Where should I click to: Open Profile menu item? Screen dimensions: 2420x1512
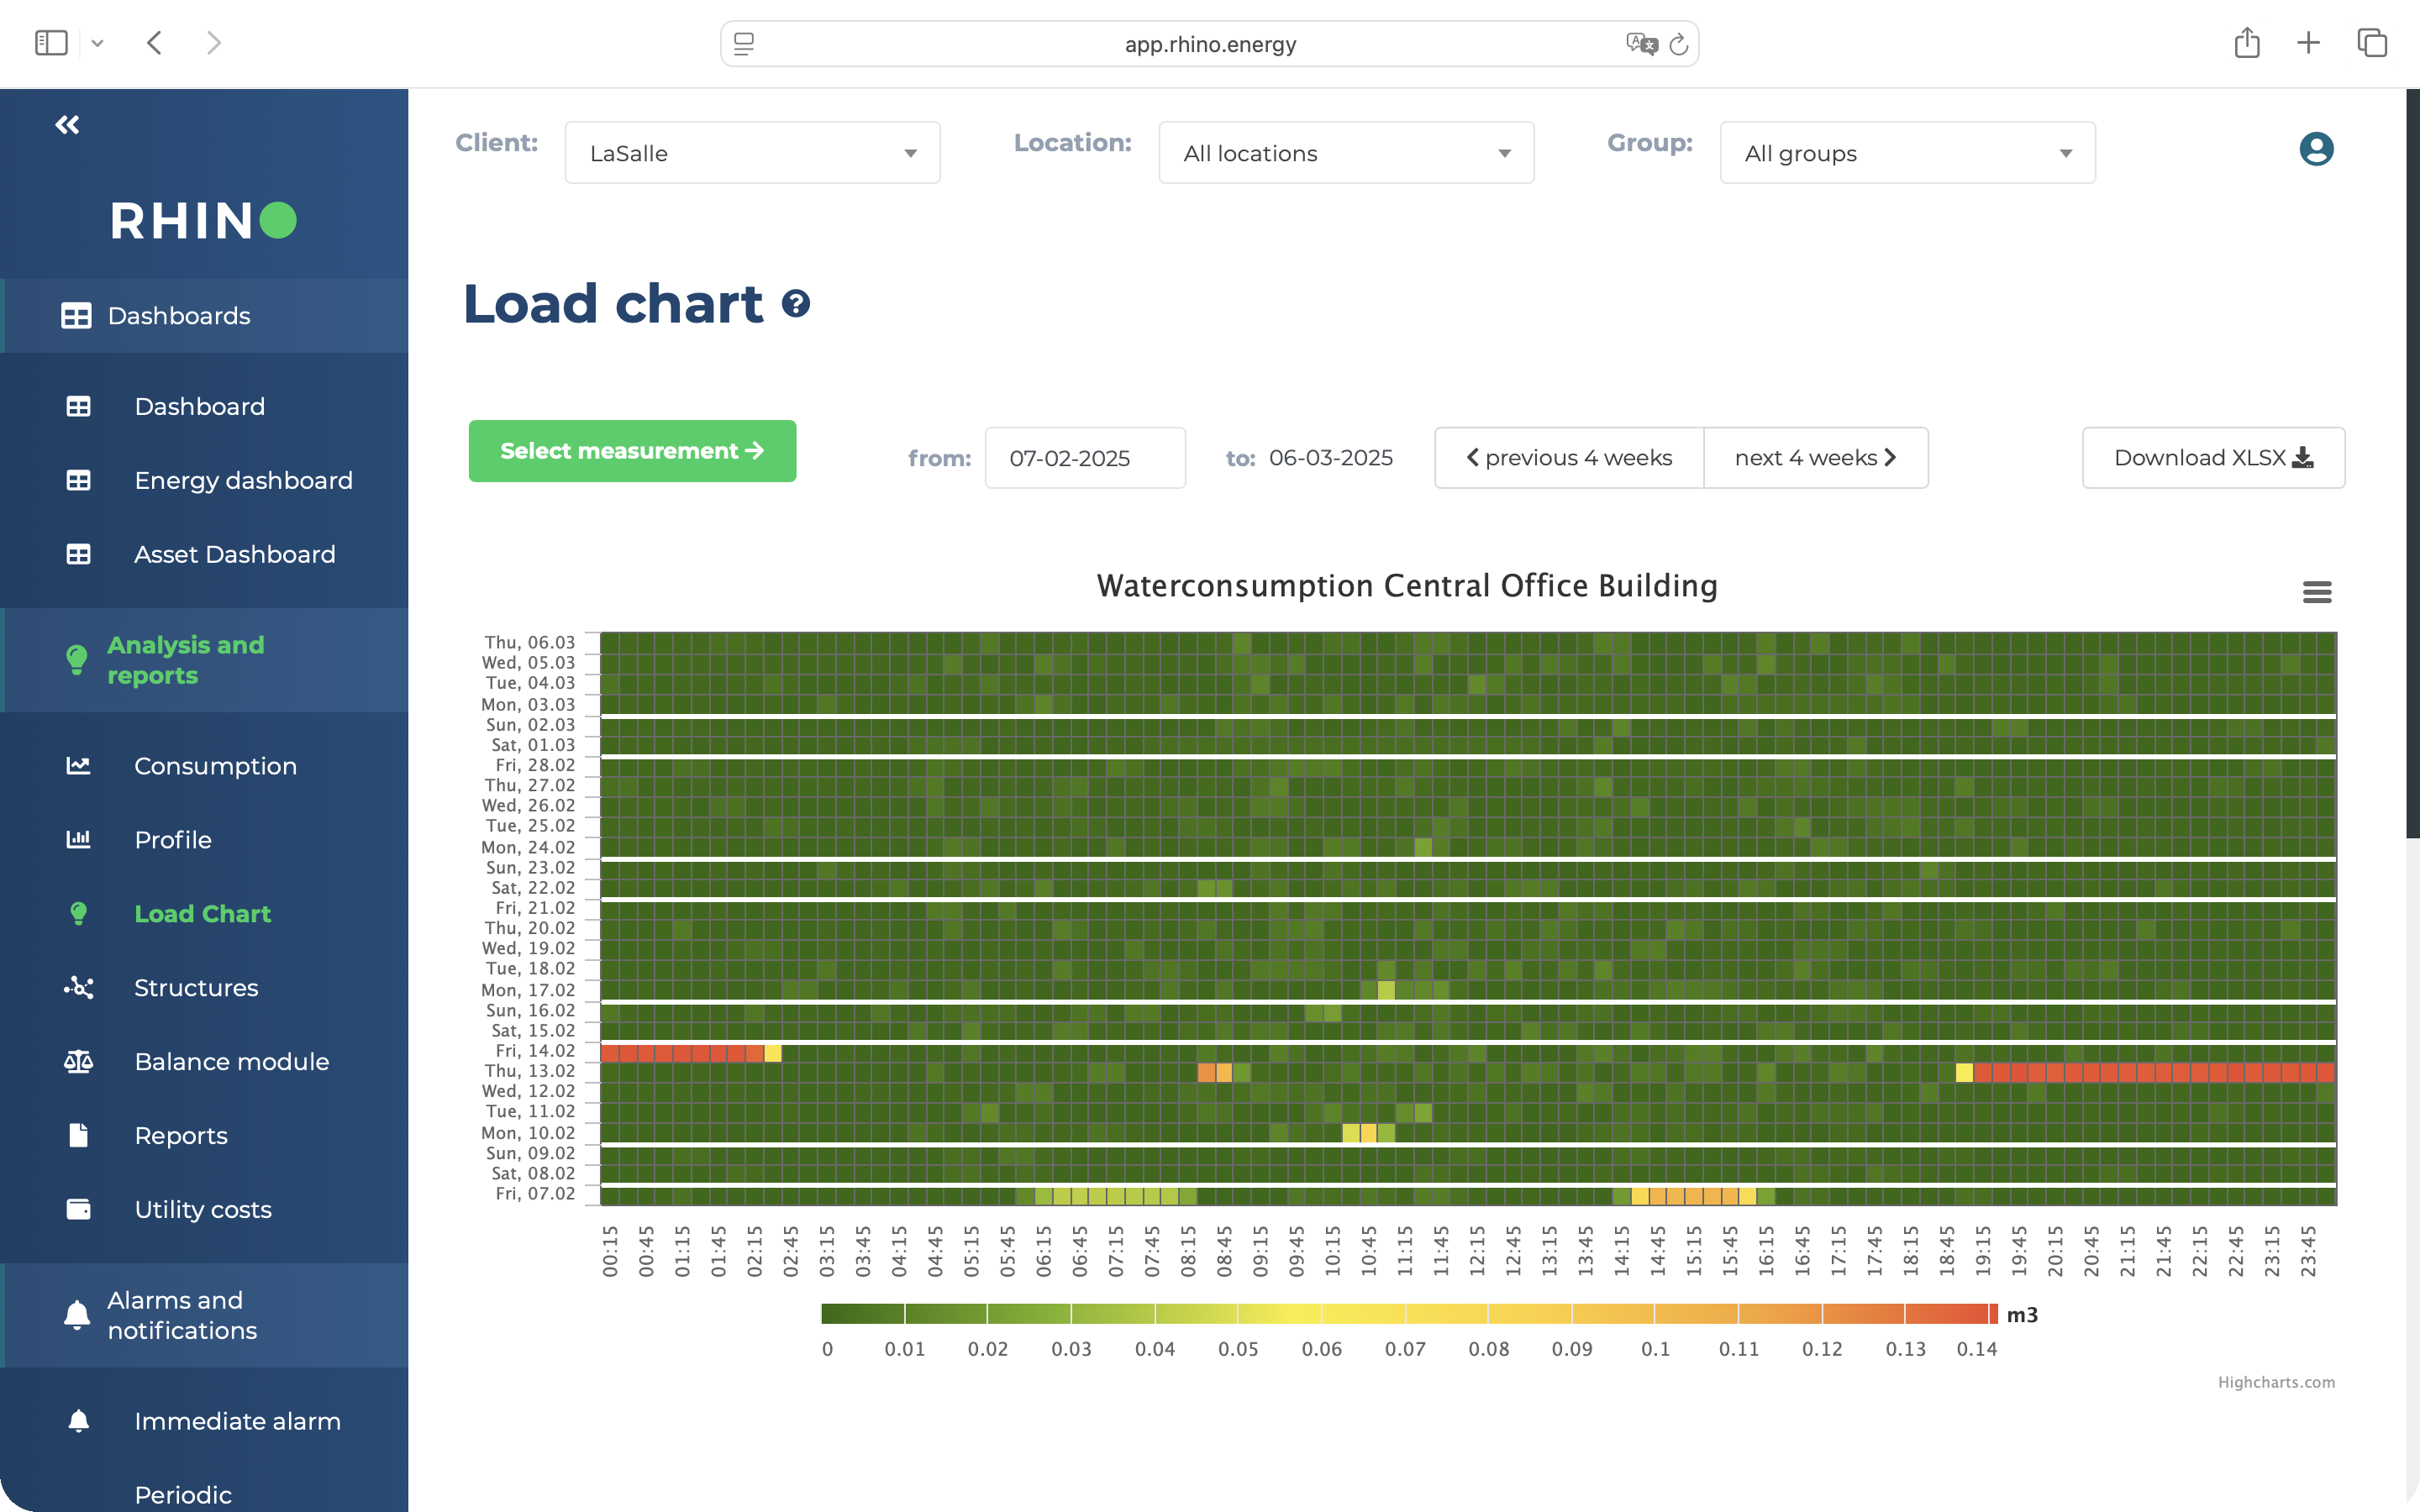click(204, 840)
